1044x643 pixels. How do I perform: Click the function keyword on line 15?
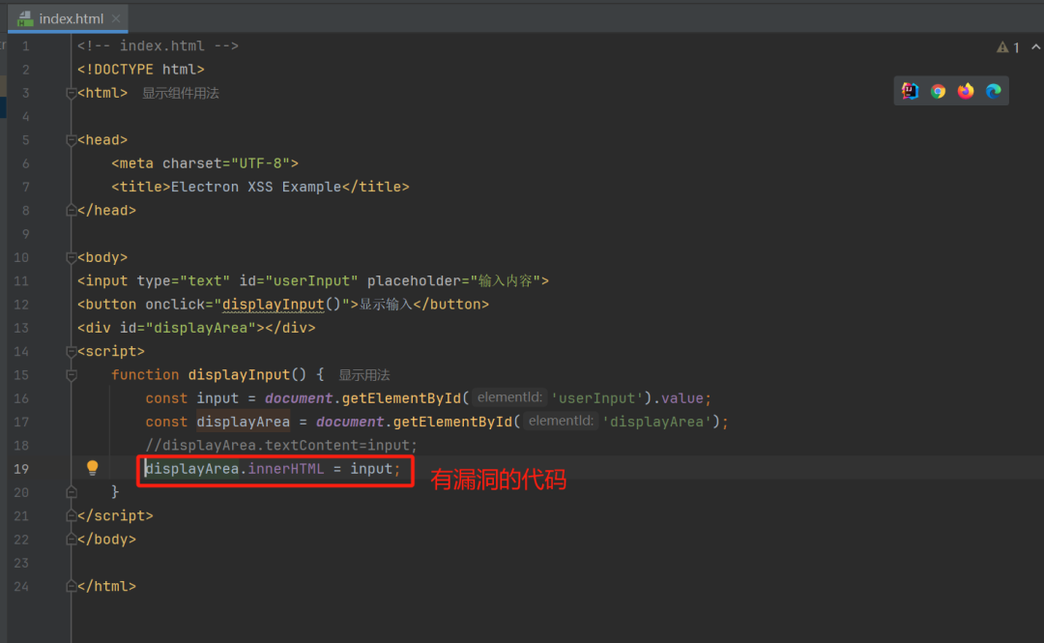tap(145, 375)
